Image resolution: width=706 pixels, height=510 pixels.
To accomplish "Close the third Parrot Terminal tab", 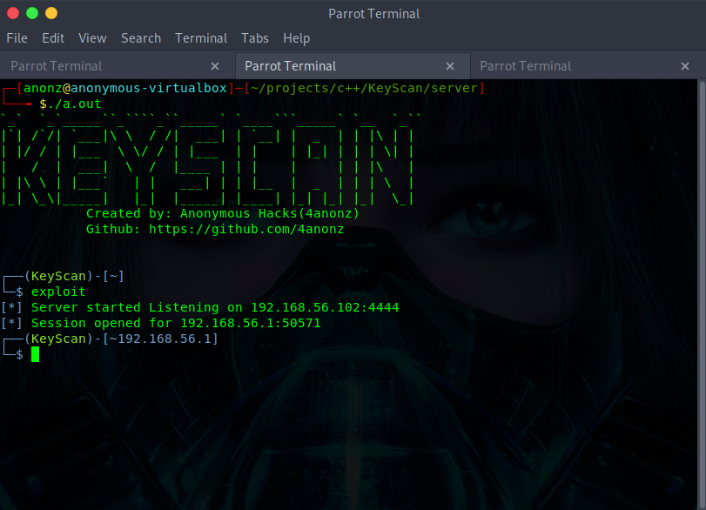I will point(685,66).
